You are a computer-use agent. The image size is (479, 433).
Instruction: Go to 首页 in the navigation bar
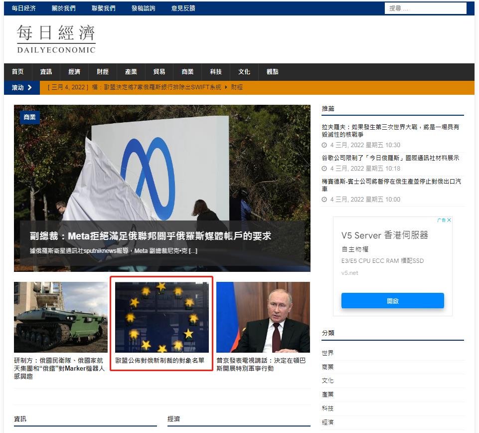[x=18, y=72]
